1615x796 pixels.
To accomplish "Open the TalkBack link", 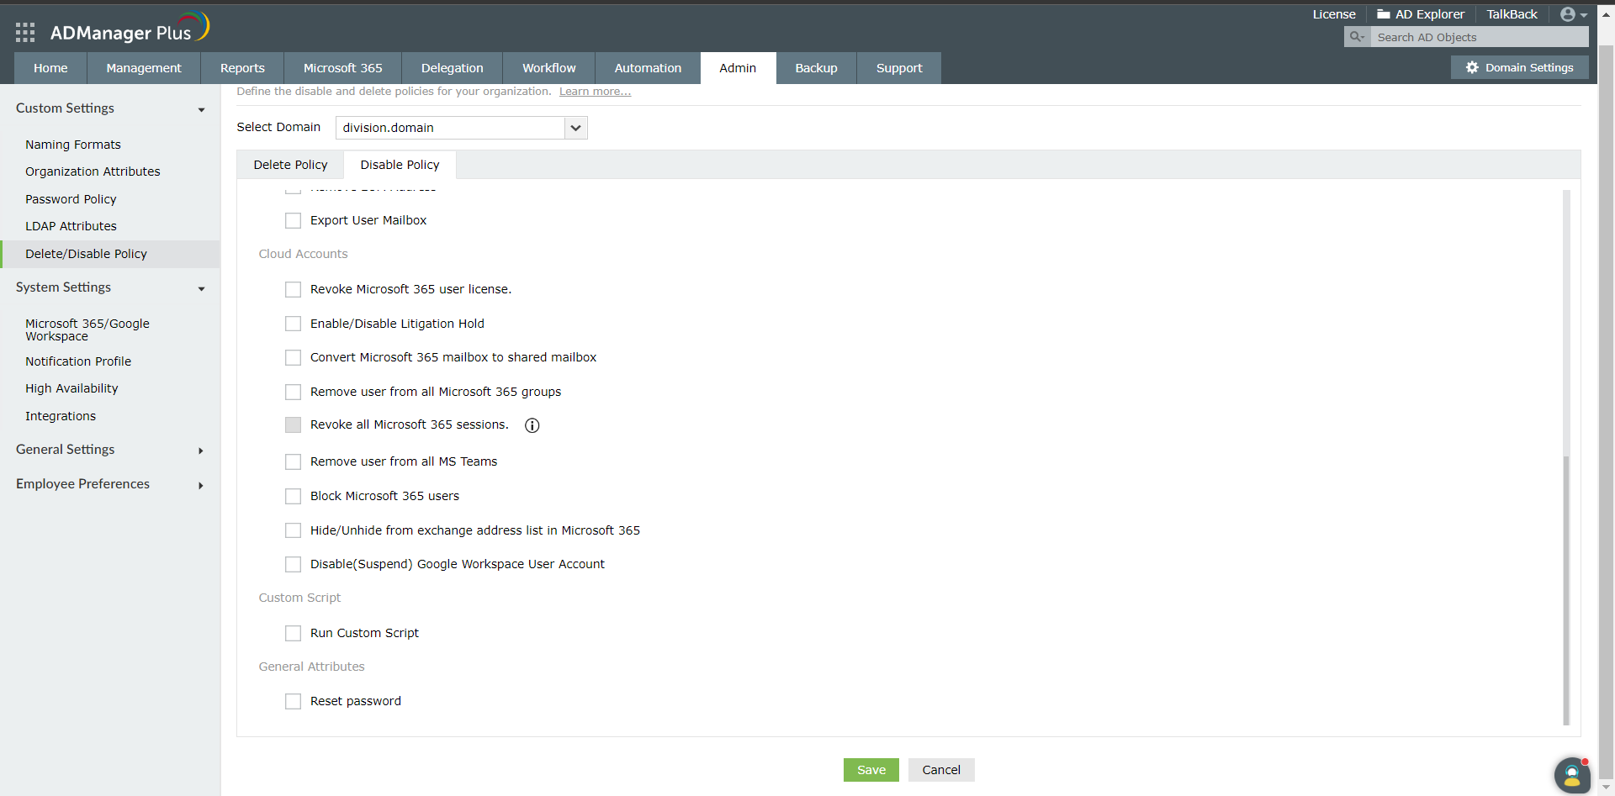I will pos(1512,14).
